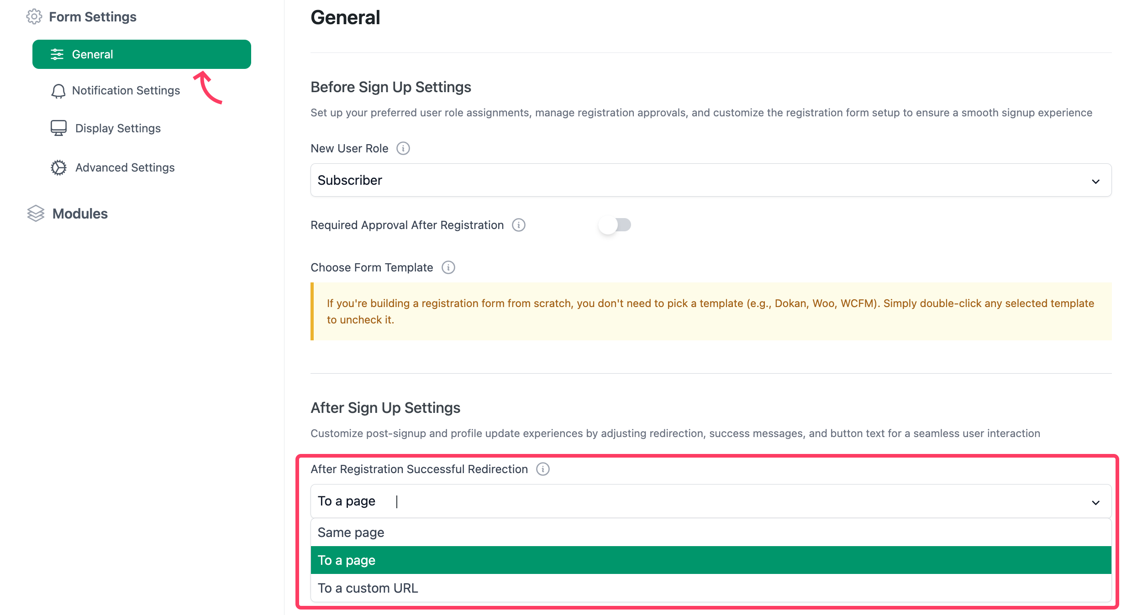This screenshot has height=615, width=1137.
Task: Enable Required Approval After Registration toggle
Action: pyautogui.click(x=615, y=225)
